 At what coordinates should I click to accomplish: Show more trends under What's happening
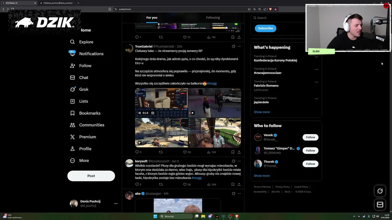click(x=262, y=112)
